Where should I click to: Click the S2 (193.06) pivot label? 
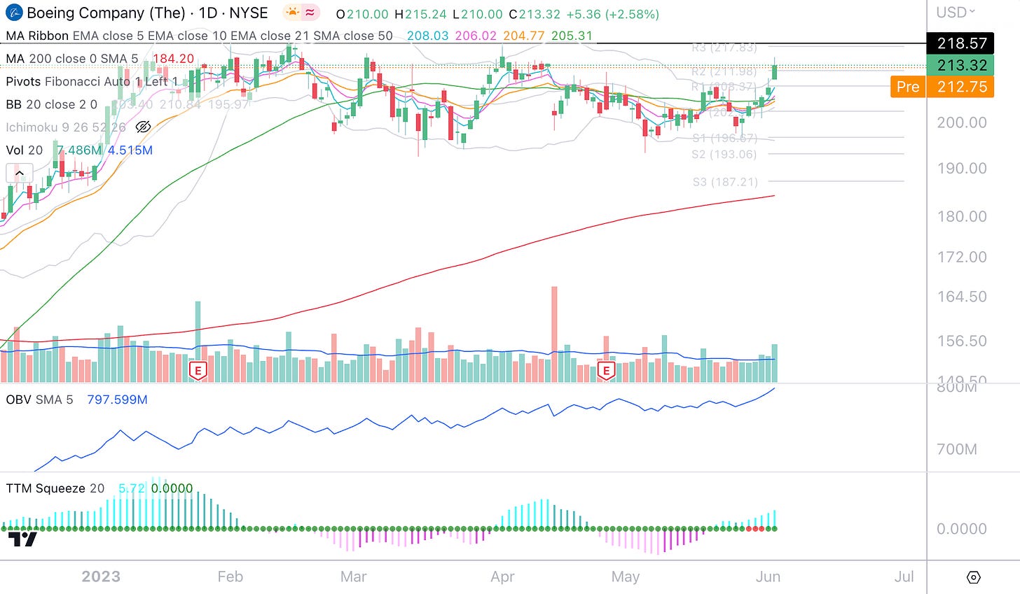point(724,154)
